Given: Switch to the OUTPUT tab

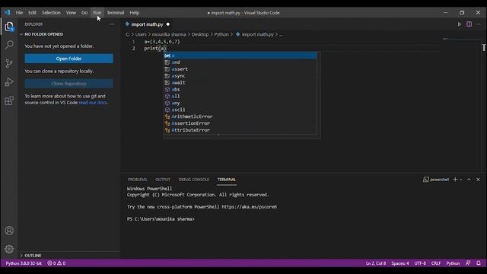Looking at the screenshot, I should pos(163,180).
